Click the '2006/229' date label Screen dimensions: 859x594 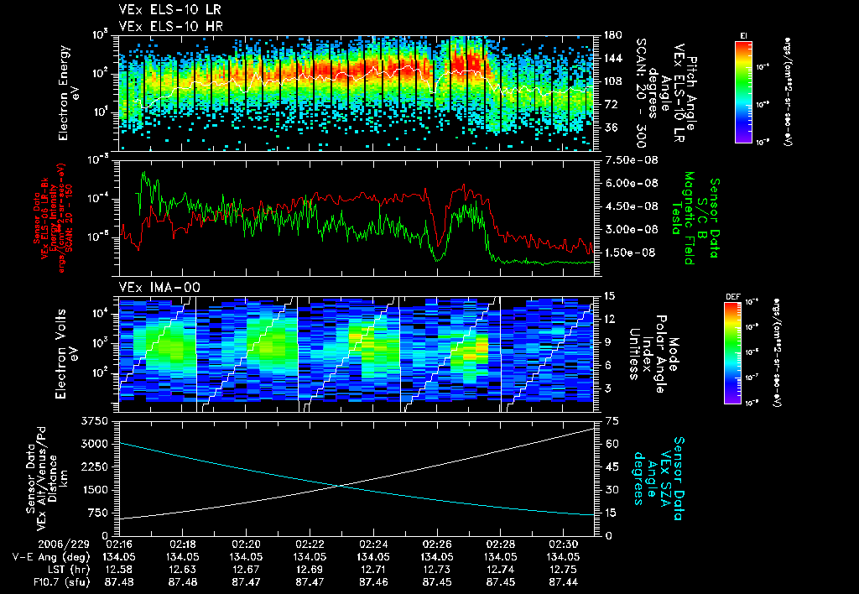pos(64,544)
